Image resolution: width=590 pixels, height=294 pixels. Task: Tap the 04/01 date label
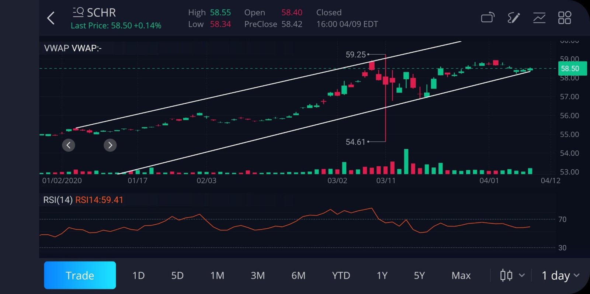(489, 181)
